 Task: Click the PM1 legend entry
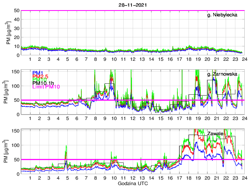coord(38,73)
